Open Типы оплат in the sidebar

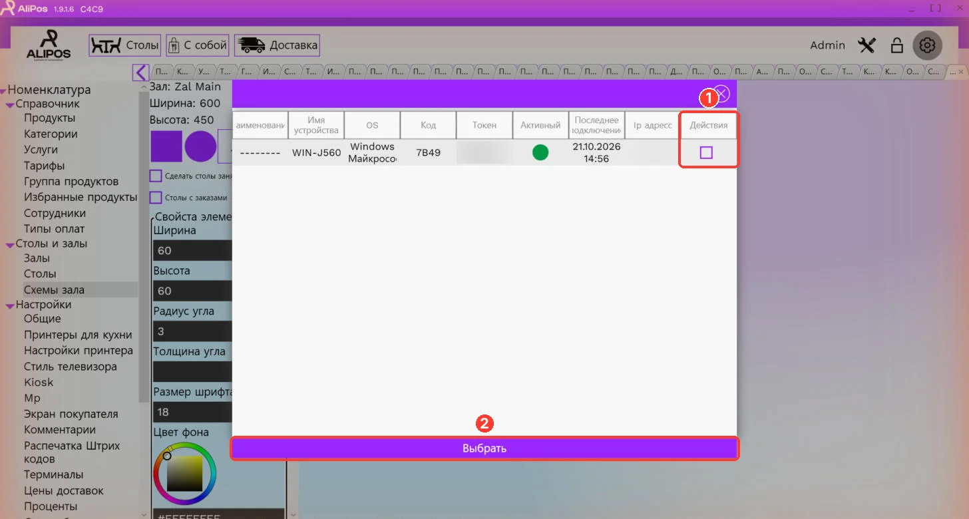tap(55, 229)
